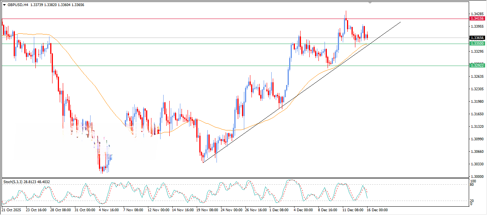This screenshot has width=487, height=215.
Task: Click the dropdown triangle beside GBPUSD,H4
Action: click(x=4, y=5)
